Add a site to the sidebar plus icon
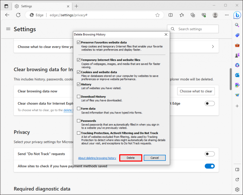The width and height of the screenshot is (243, 195). pyautogui.click(x=237, y=106)
